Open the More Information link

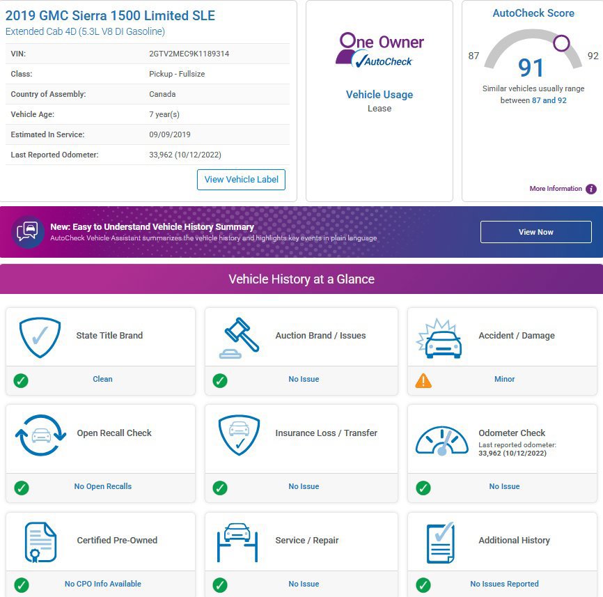coord(556,189)
